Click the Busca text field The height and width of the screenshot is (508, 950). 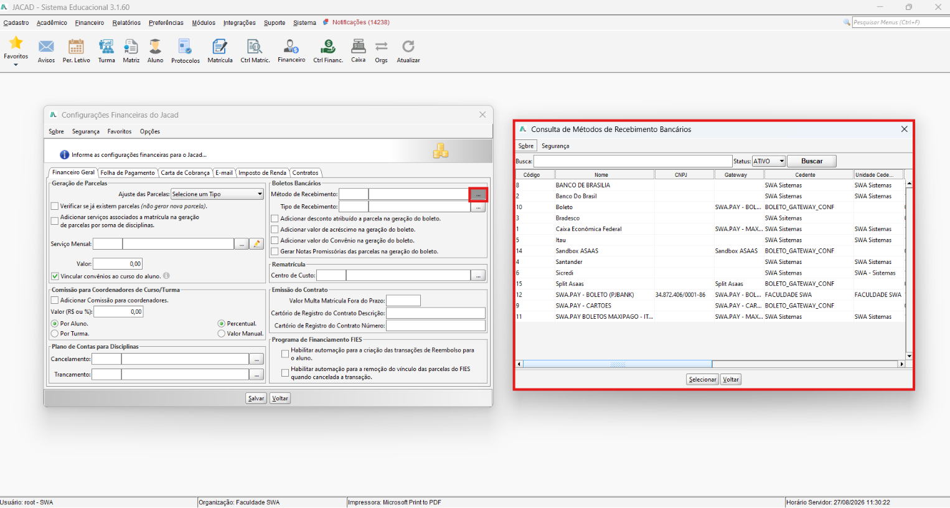pos(633,161)
